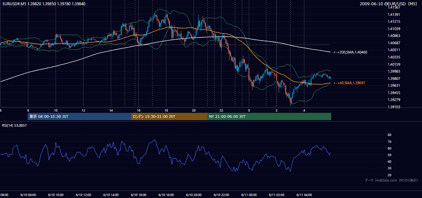The height and width of the screenshot is (198, 422).
Task: Click RSI scale level 60
Action: (x=389, y=148)
